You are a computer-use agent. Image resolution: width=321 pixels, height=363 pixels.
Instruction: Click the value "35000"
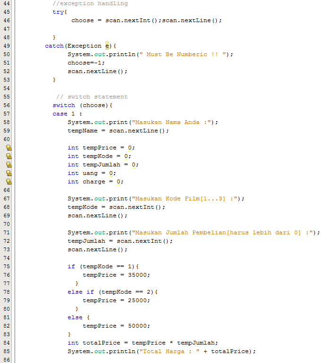pos(137,275)
